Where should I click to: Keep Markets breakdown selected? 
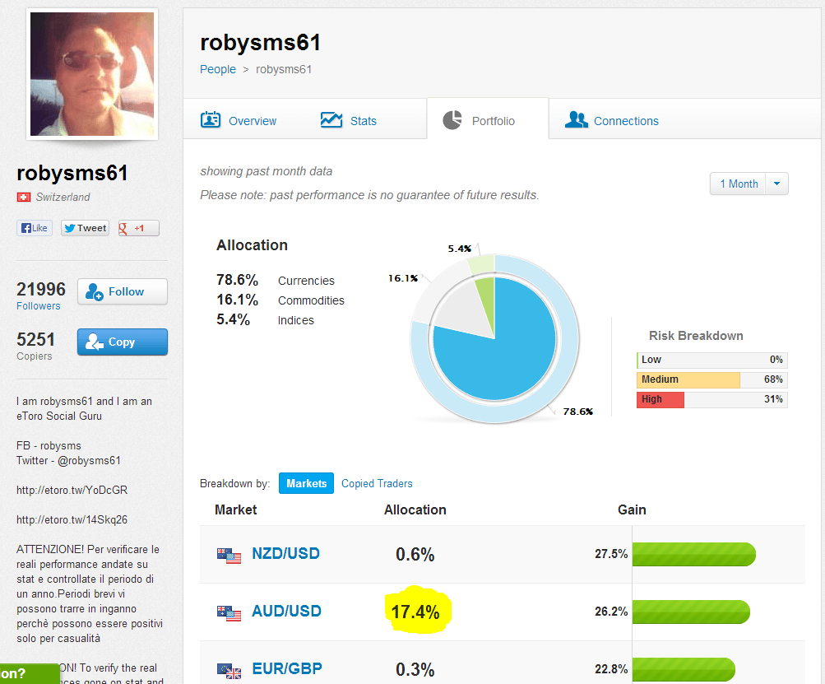[306, 483]
